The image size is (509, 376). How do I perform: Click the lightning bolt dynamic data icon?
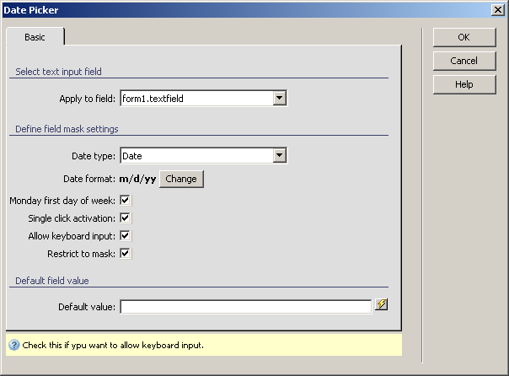[381, 305]
